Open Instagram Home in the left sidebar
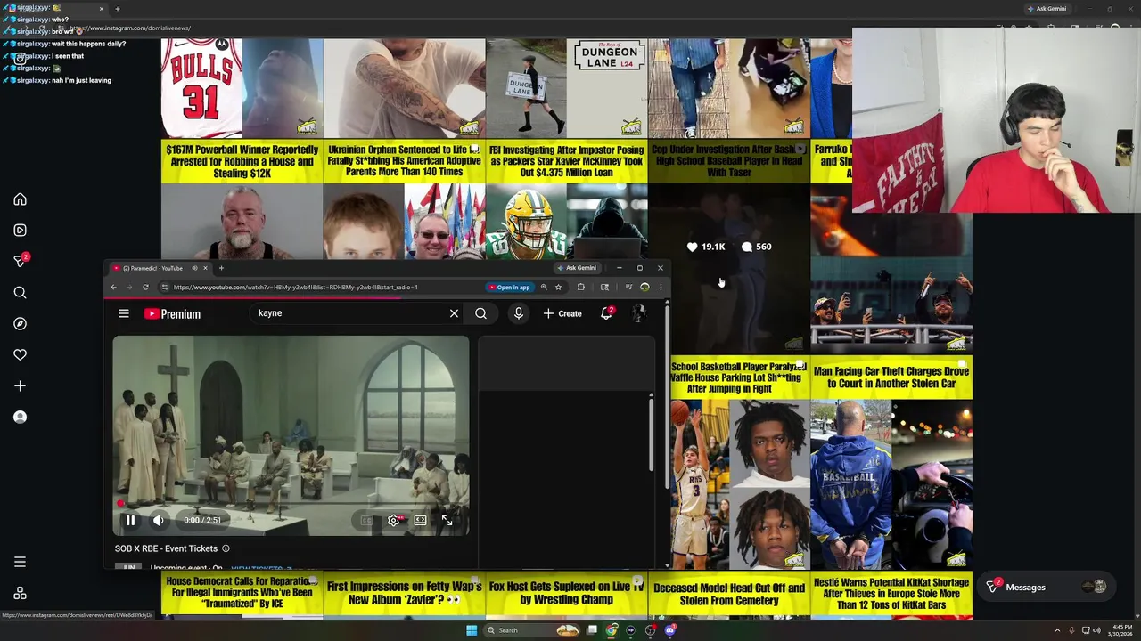 pyautogui.click(x=20, y=199)
